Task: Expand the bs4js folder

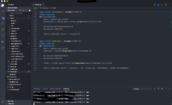Action: pos(18,23)
